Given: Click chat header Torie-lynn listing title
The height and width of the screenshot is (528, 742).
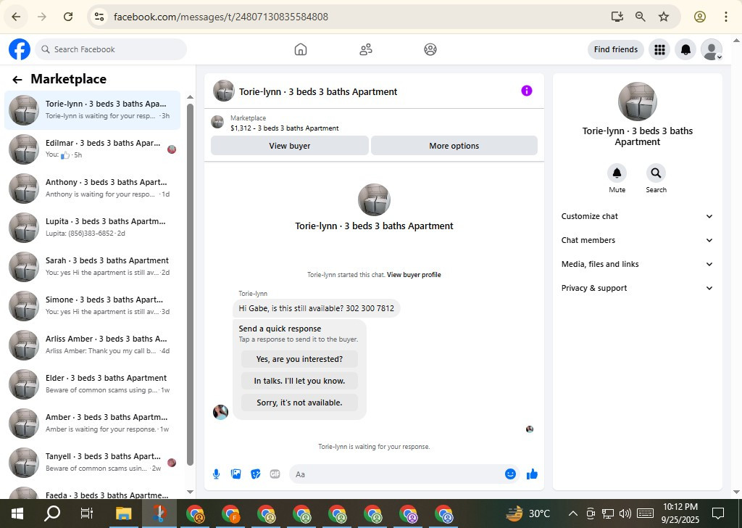Looking at the screenshot, I should click(318, 92).
